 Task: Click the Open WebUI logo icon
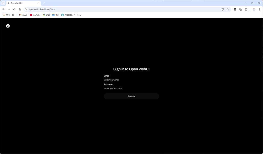(x=8, y=26)
